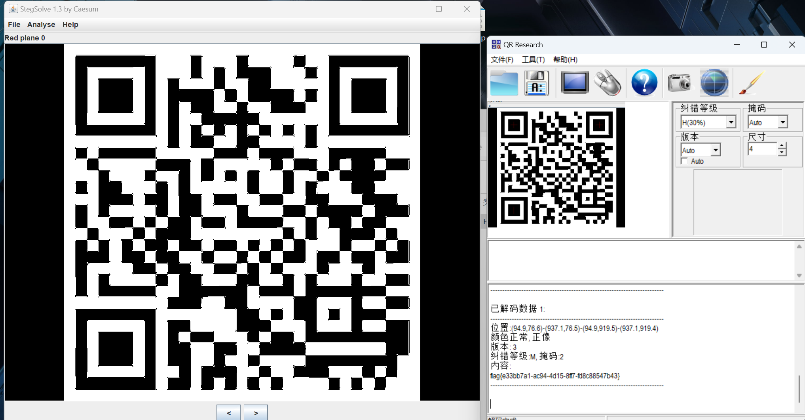805x420 pixels.
Task: Click the QR Research title bar app icon
Action: (496, 44)
